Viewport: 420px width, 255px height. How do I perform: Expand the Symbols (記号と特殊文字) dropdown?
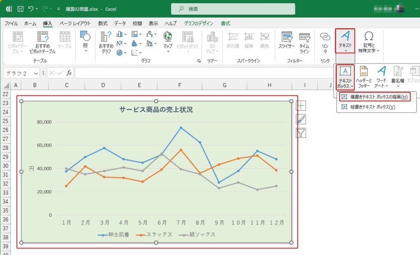coord(369,43)
